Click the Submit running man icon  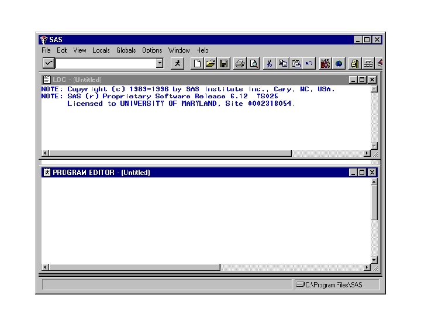(x=178, y=63)
